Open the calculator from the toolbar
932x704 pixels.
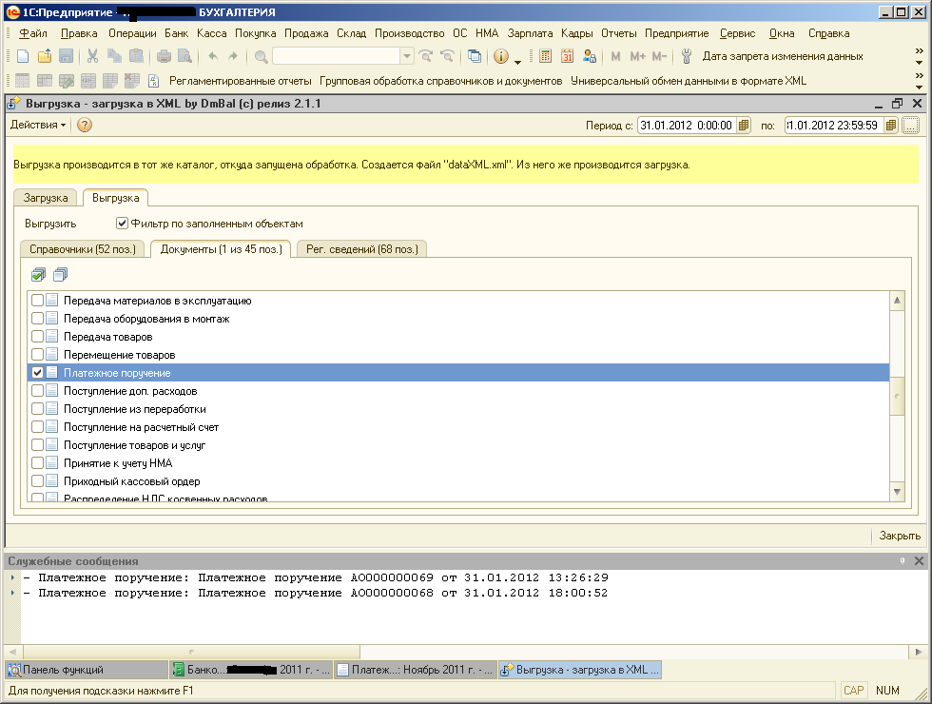coord(545,56)
